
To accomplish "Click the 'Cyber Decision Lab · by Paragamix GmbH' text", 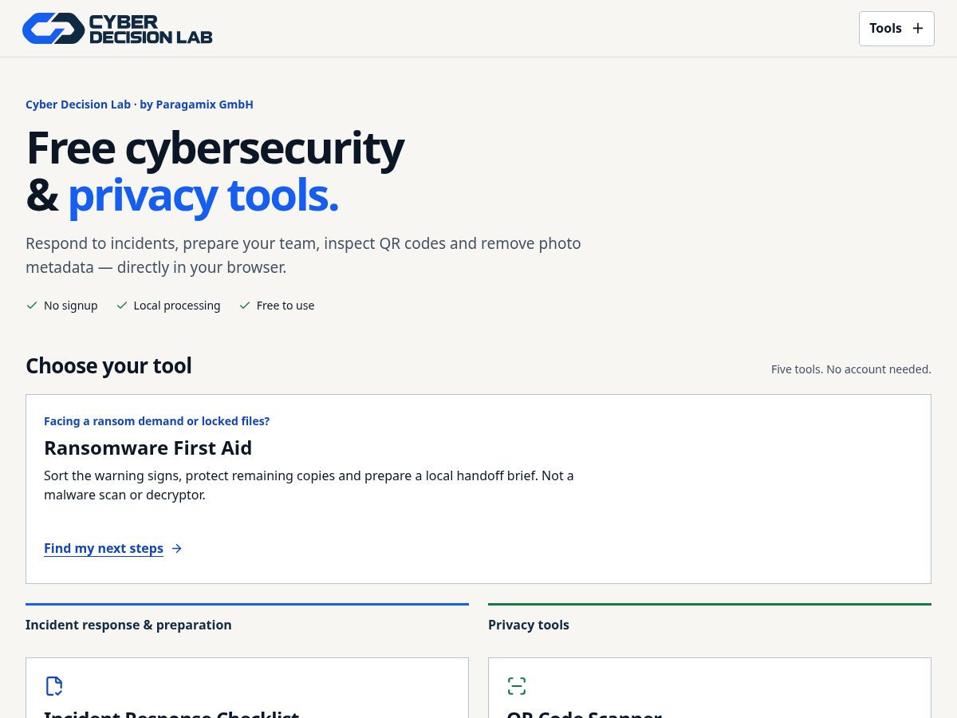I will (x=140, y=105).
